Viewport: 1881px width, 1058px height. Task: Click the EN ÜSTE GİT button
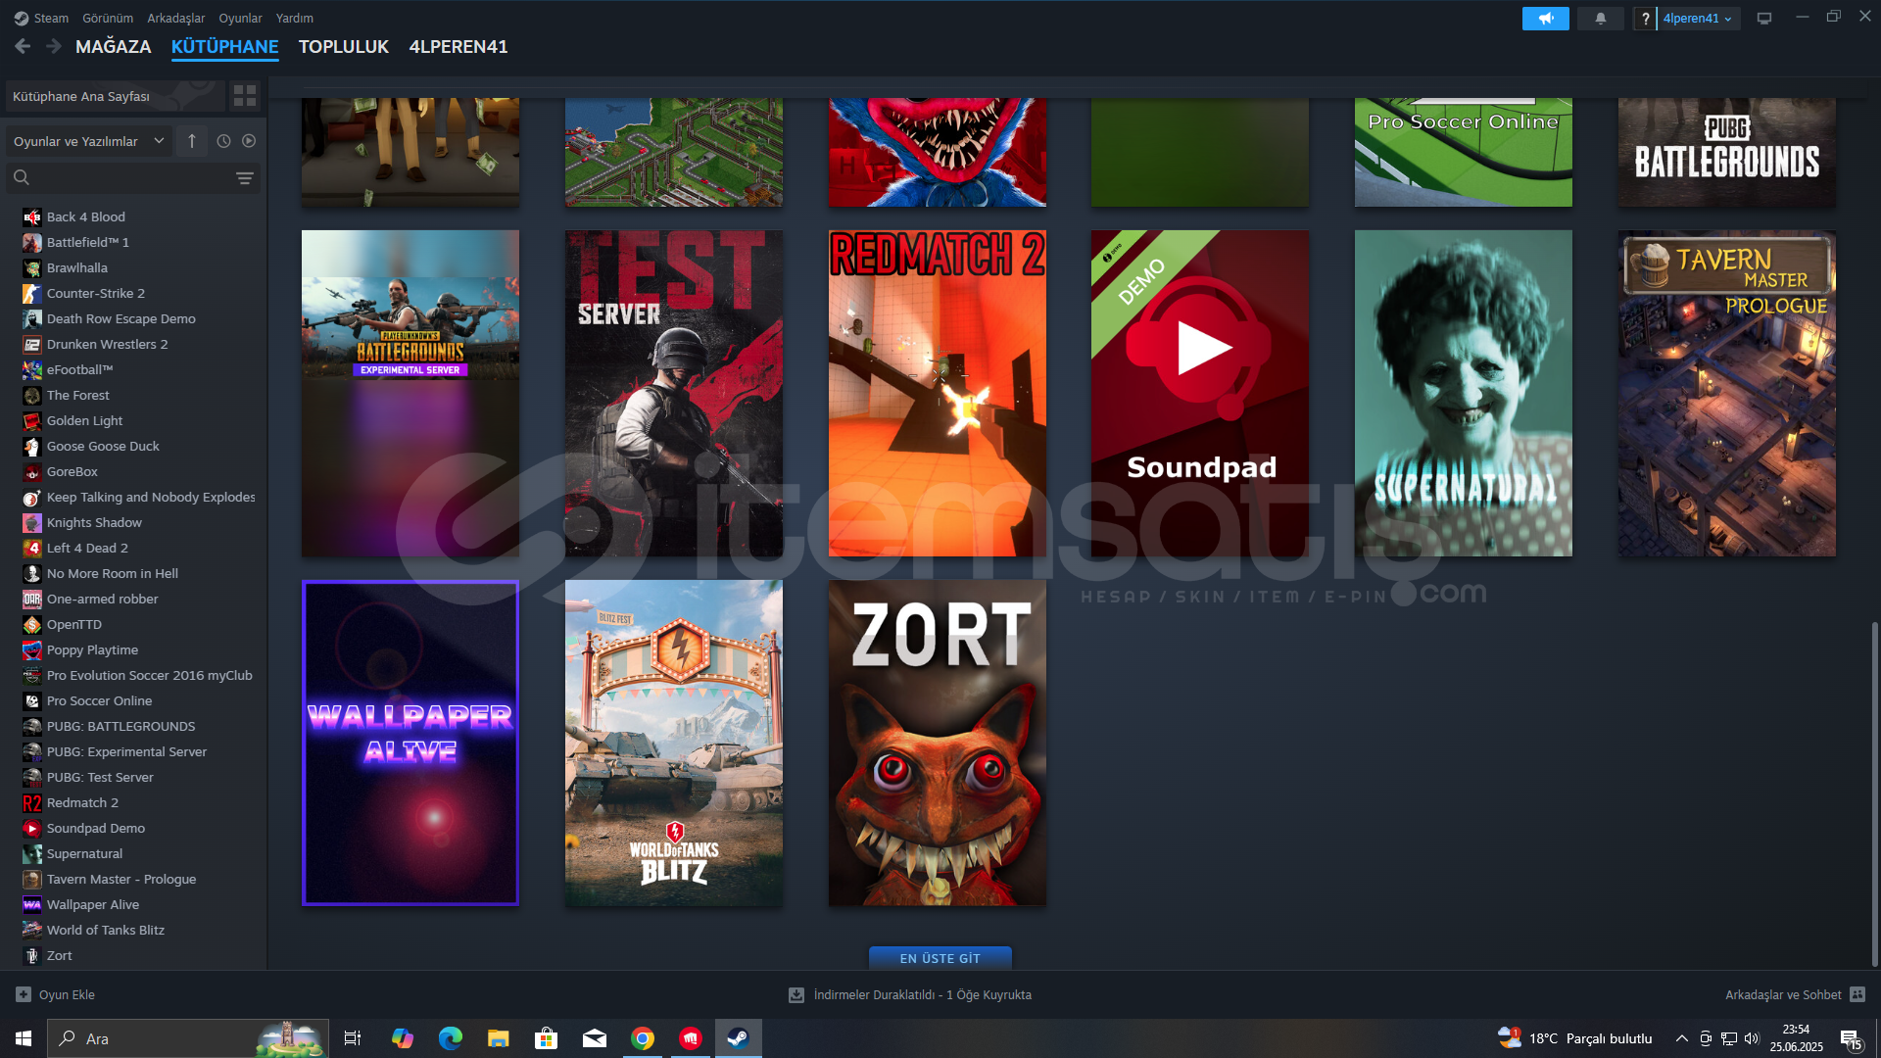tap(940, 958)
